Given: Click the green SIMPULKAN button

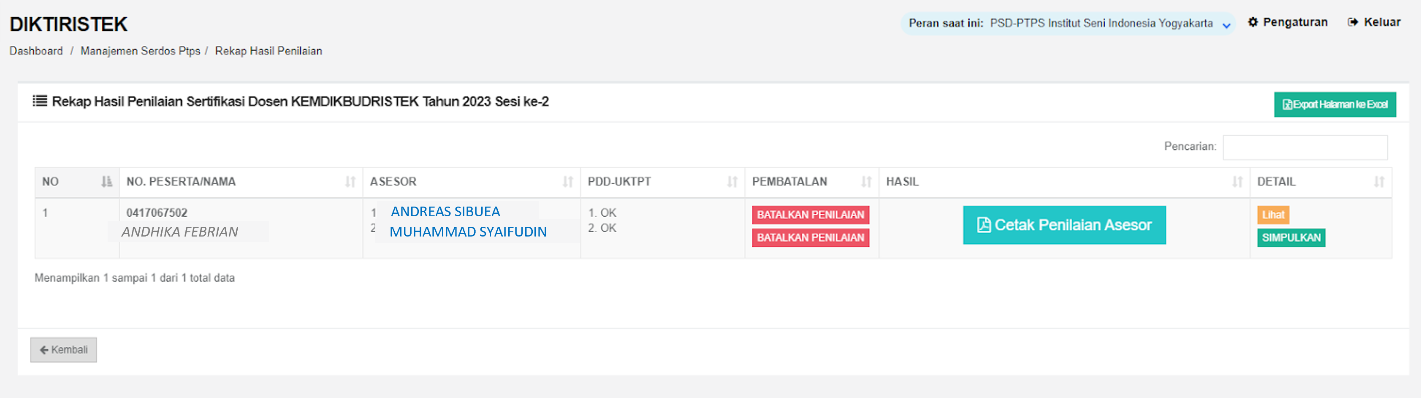Looking at the screenshot, I should (x=1291, y=238).
